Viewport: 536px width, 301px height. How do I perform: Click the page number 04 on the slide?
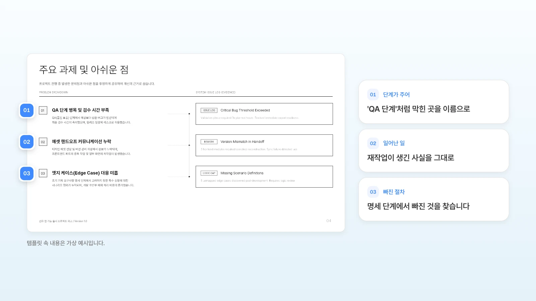[x=329, y=221]
